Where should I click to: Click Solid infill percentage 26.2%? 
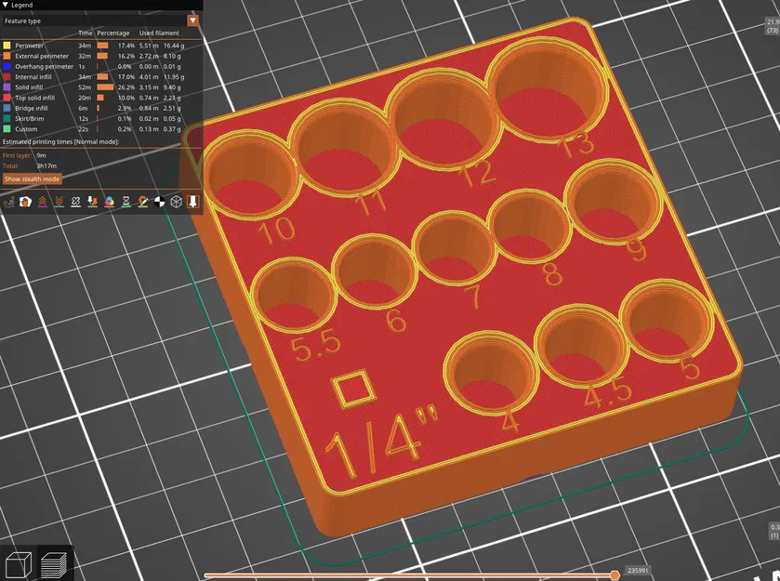tap(126, 87)
